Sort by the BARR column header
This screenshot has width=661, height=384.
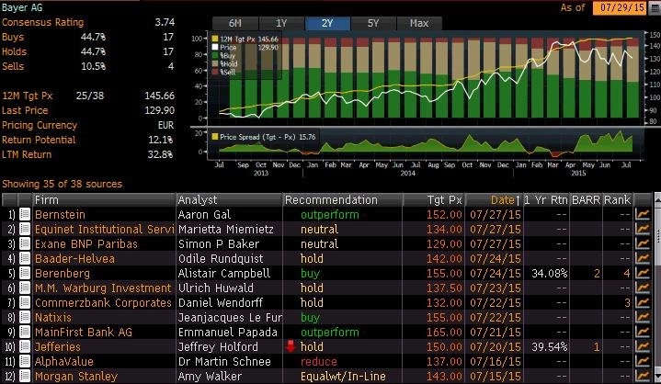(x=586, y=199)
